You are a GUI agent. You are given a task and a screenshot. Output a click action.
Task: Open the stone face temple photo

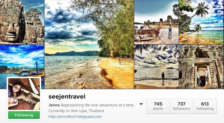click(22, 22)
